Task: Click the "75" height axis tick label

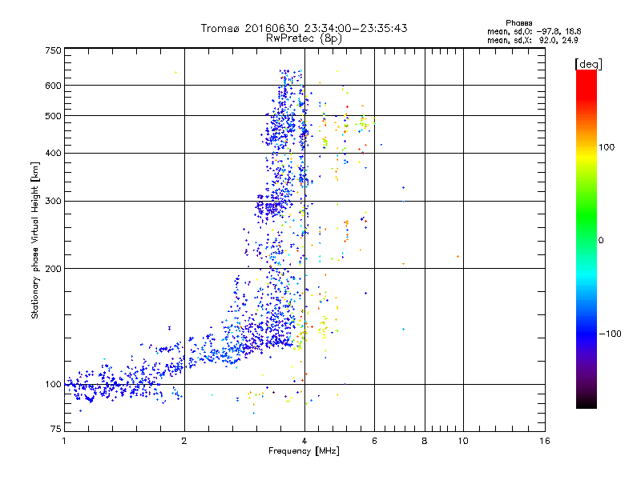Action: click(x=56, y=429)
